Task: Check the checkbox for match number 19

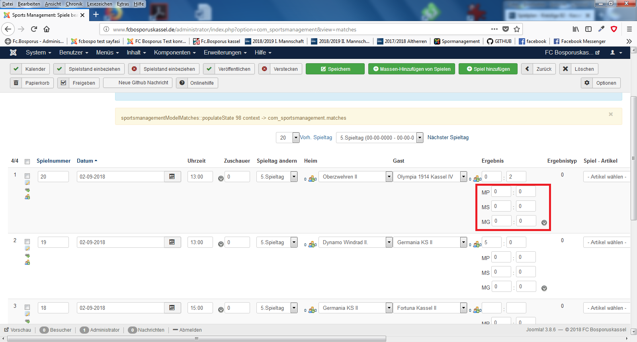Action: coord(27,241)
